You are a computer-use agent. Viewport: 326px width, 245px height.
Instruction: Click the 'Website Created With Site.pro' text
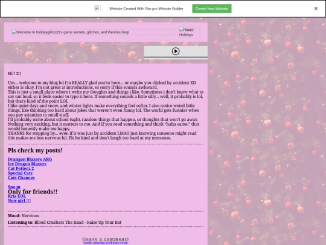(146, 8)
